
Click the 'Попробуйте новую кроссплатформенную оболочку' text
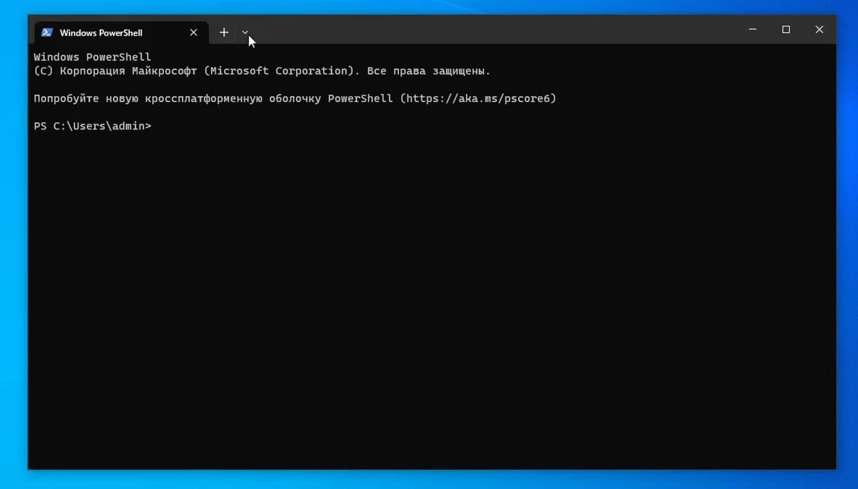pyautogui.click(x=177, y=98)
